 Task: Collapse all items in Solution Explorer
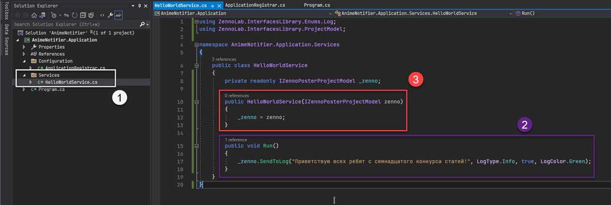[83, 16]
